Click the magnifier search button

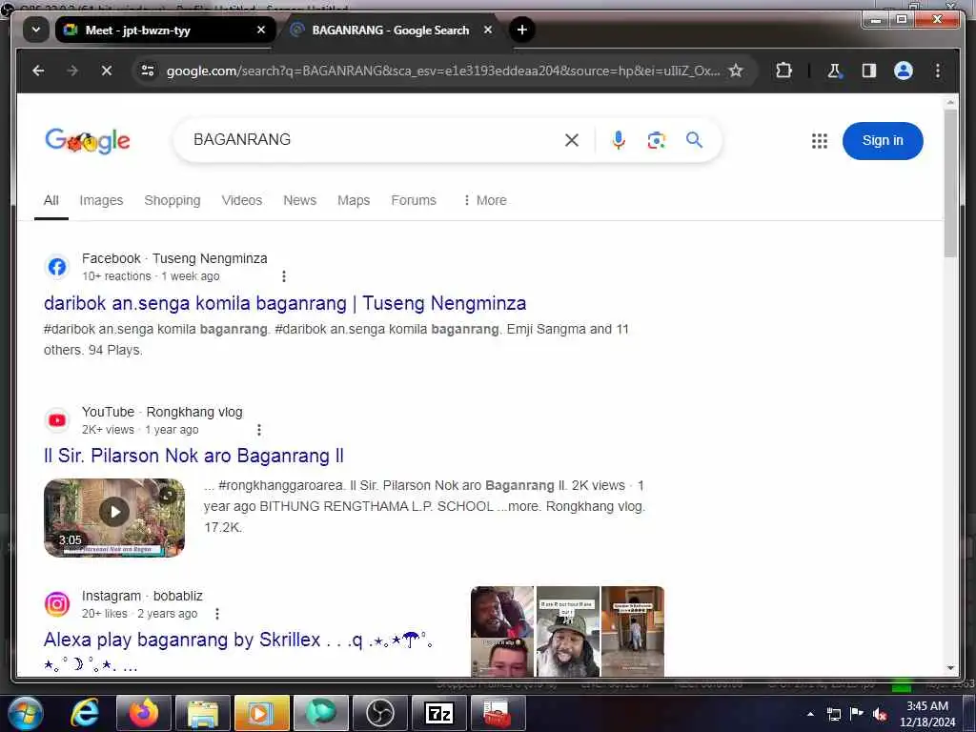695,140
